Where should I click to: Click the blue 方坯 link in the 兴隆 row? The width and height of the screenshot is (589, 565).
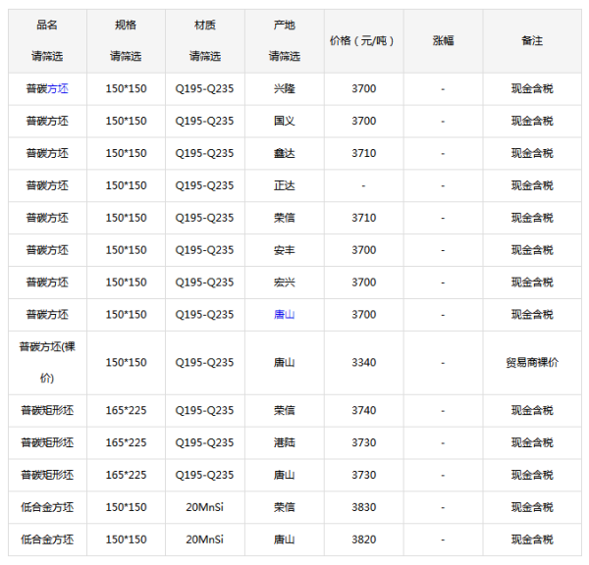pyautogui.click(x=58, y=88)
